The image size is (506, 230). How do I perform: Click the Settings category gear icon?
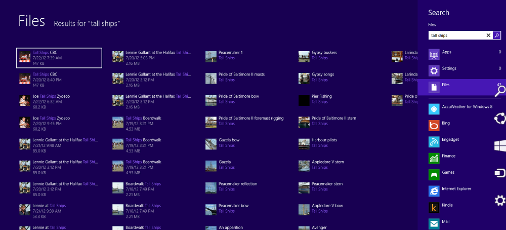pos(434,71)
